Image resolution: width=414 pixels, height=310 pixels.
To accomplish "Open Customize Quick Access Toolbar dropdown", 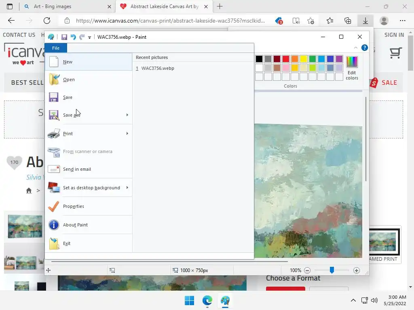I will (89, 38).
